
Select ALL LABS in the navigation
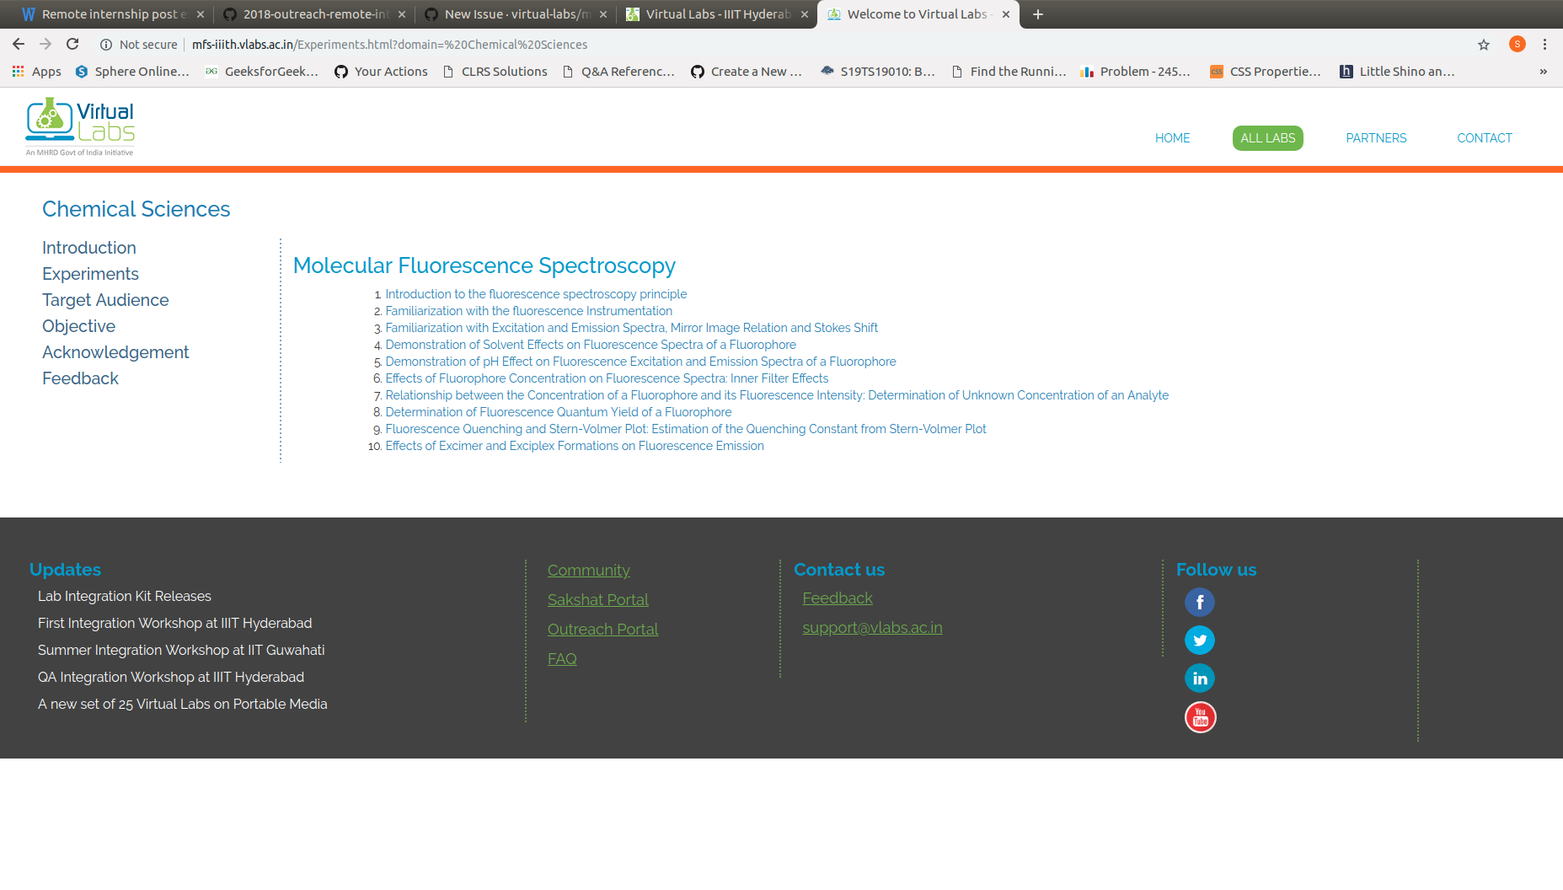[1267, 137]
